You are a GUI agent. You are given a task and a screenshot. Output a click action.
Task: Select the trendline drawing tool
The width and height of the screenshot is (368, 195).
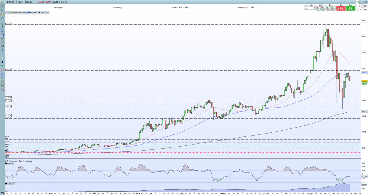pos(2,22)
